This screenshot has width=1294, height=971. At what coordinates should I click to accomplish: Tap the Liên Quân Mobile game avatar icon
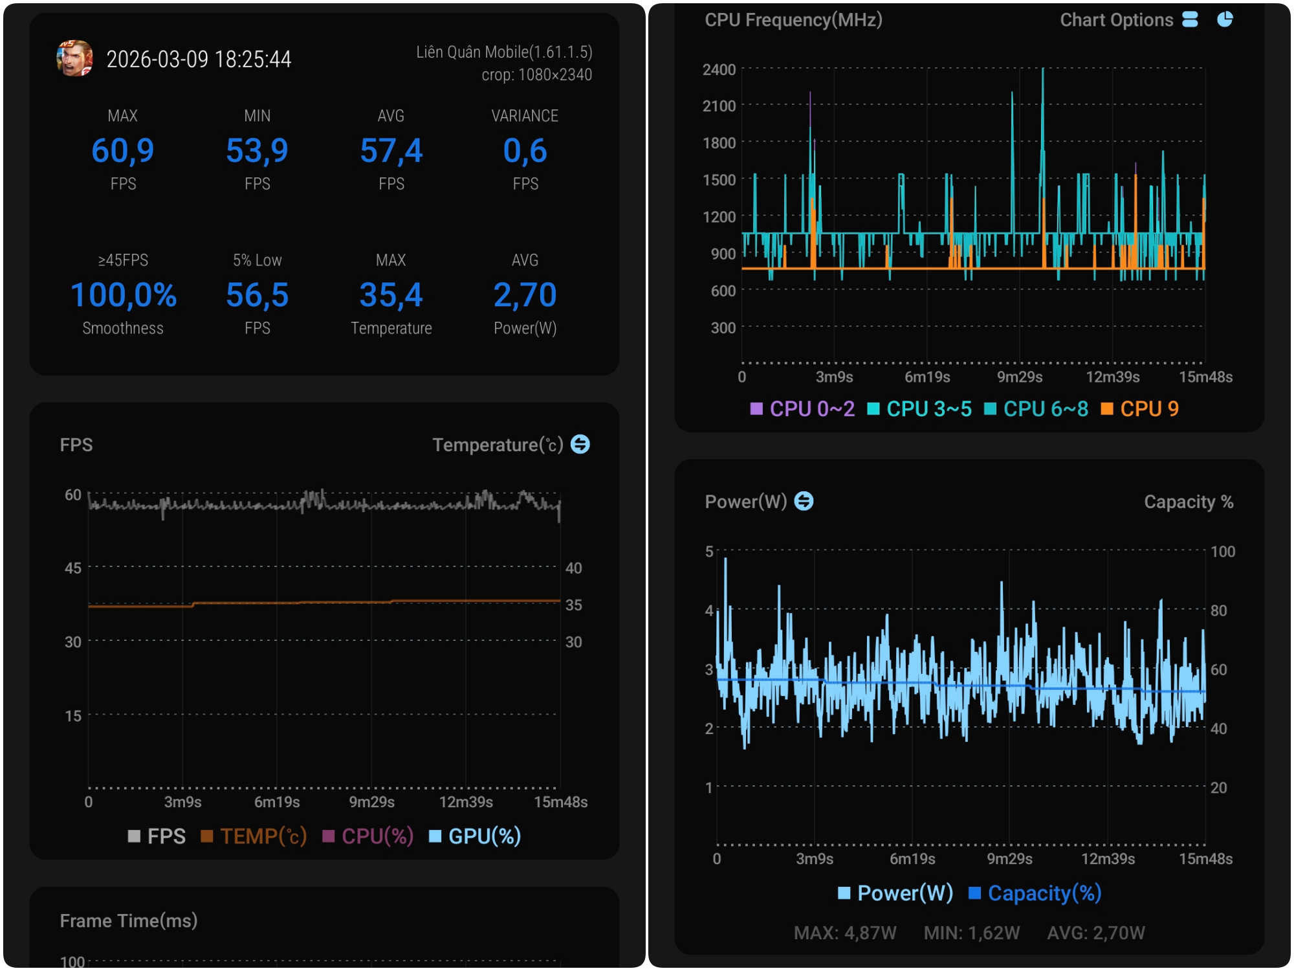tap(74, 58)
